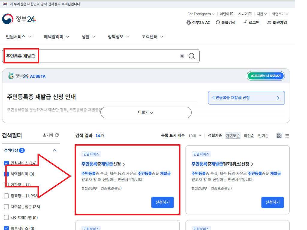Open 주민등록증재발급철회(취소)신청 result title
Image resolution: width=307 pixels, height=230 pixels.
222,164
